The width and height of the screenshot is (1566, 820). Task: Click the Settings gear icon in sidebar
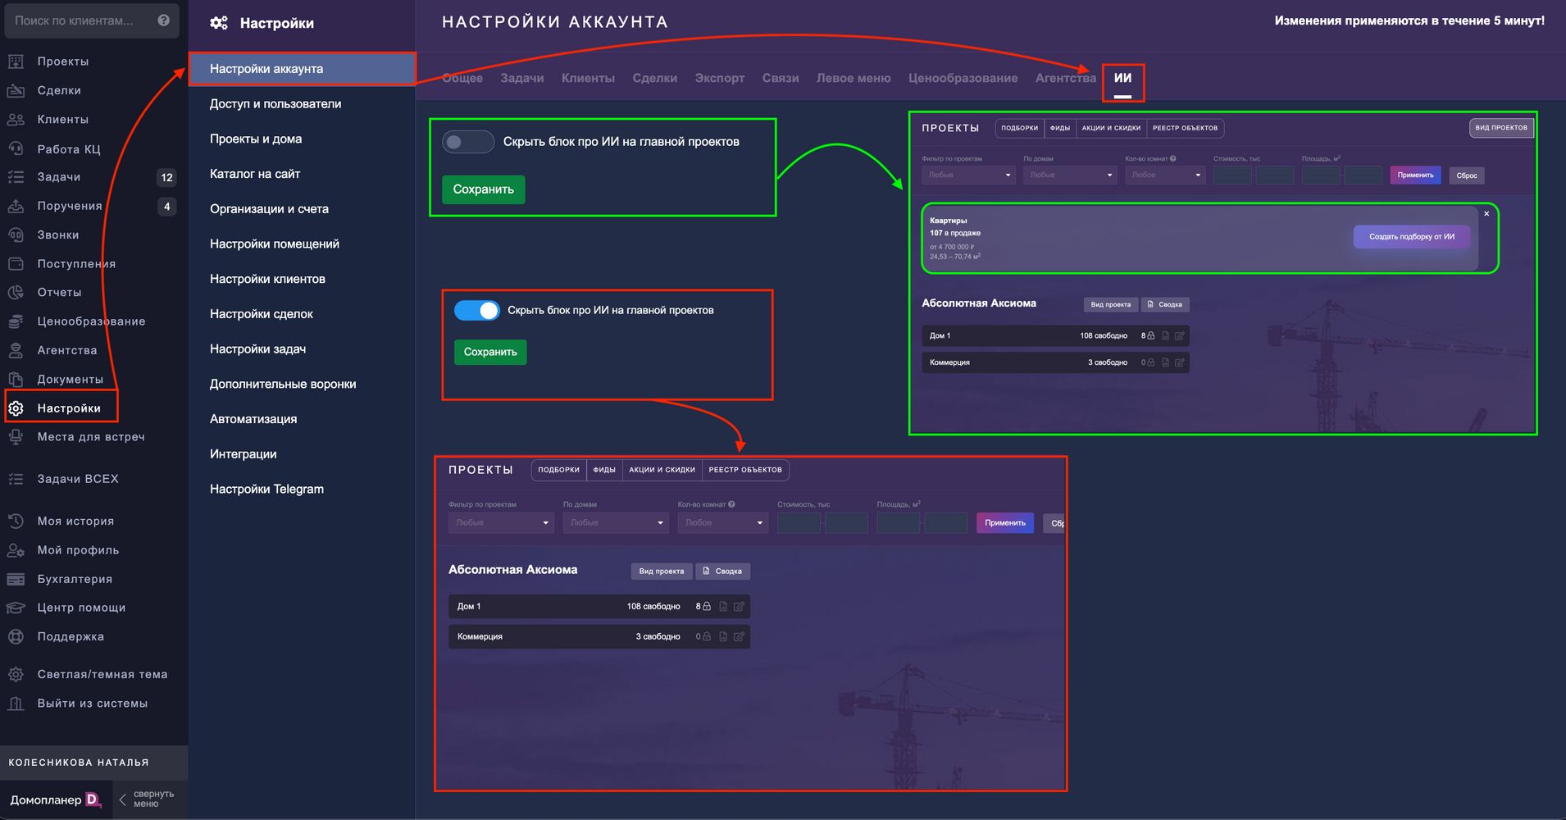pyautogui.click(x=16, y=408)
